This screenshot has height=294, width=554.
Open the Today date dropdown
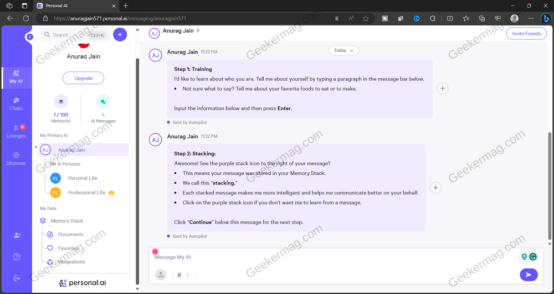[343, 50]
